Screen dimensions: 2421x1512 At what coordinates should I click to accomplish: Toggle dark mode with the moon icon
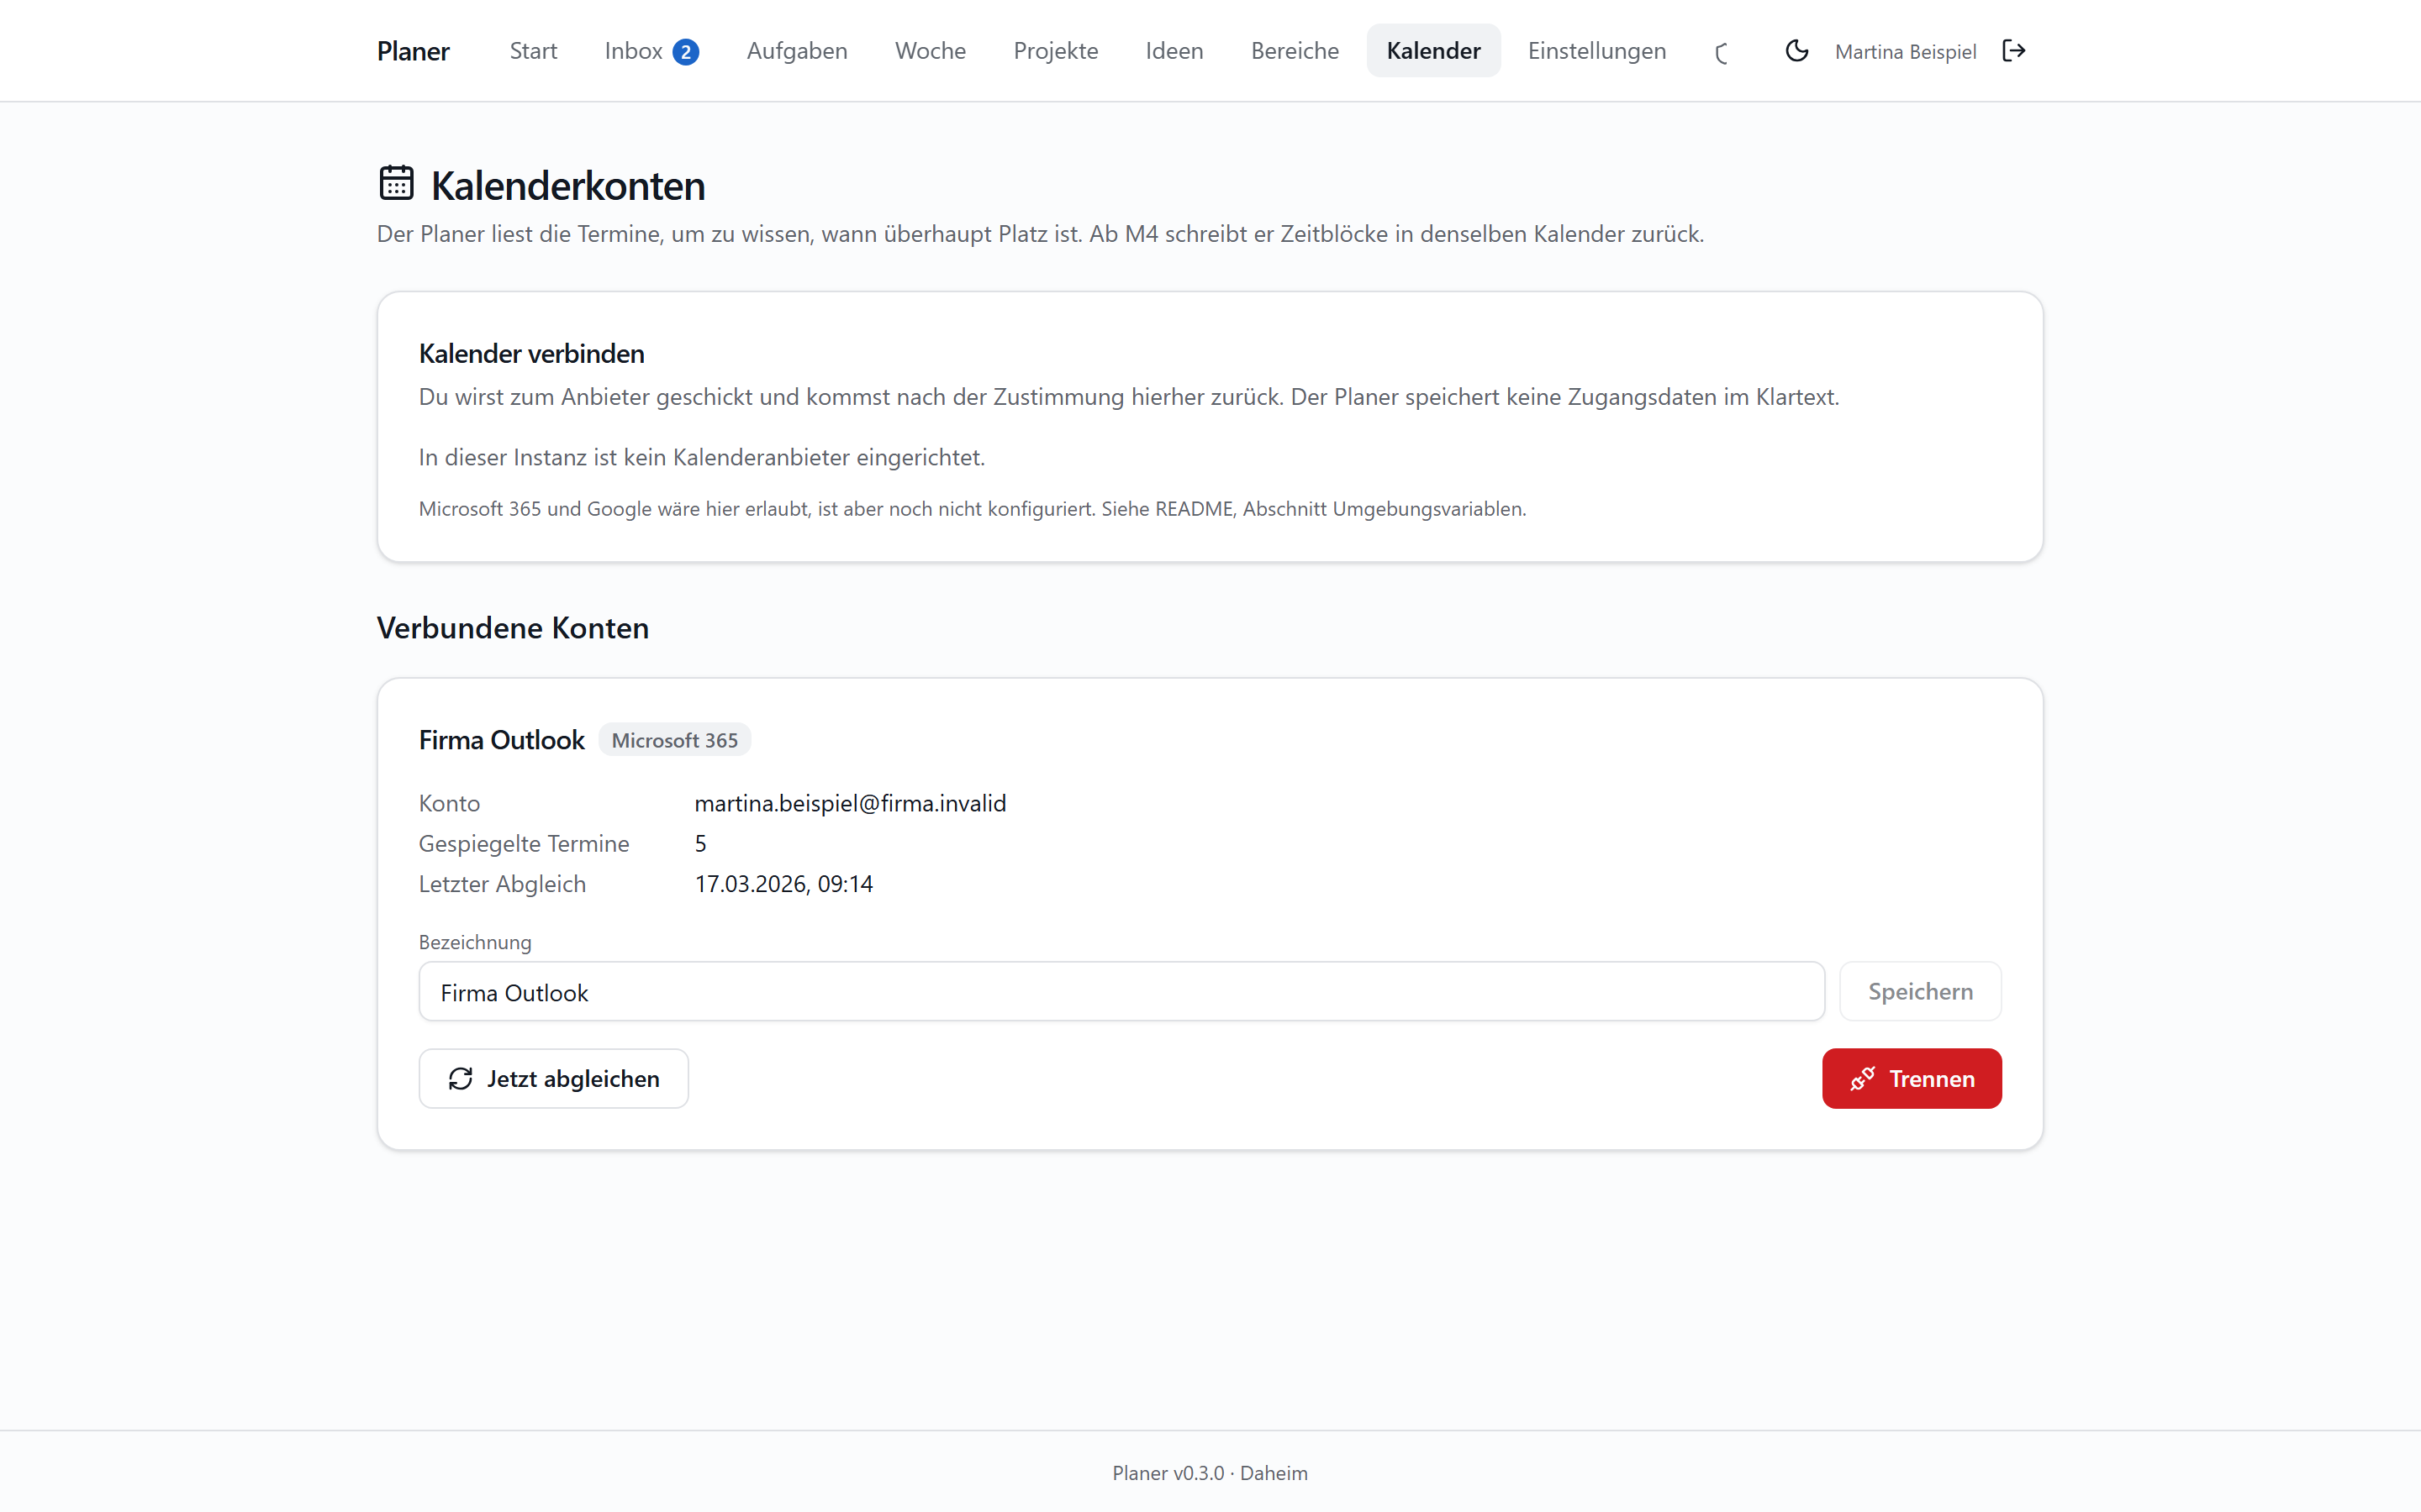[x=1796, y=51]
